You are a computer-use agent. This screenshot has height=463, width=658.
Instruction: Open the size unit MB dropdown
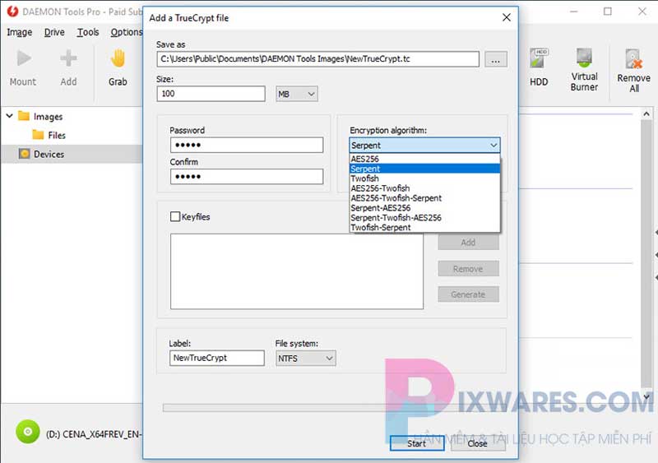pyautogui.click(x=296, y=95)
